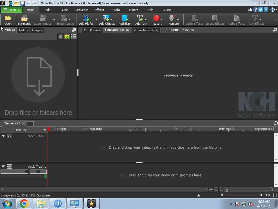The image size is (278, 209).
Task: Mute the preview volume speaker icon
Action: 222,195
